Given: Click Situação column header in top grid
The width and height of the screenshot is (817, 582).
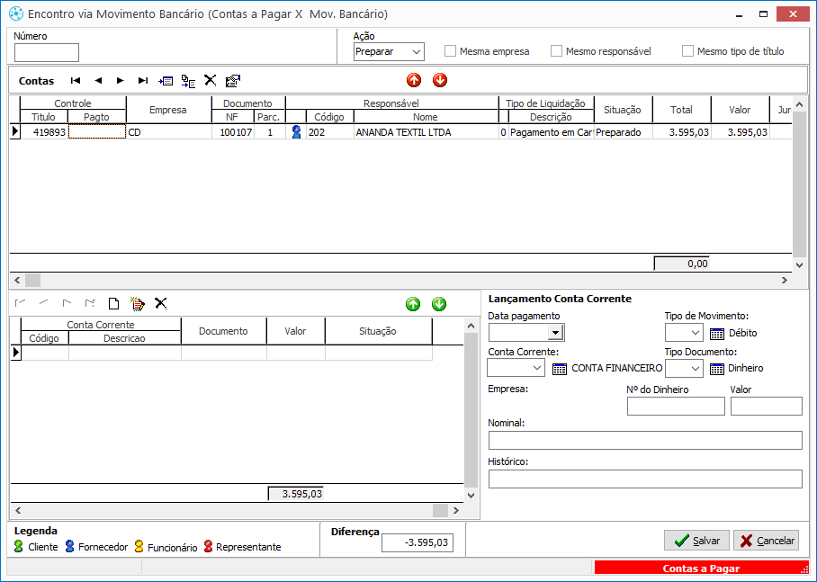Looking at the screenshot, I should tap(623, 110).
